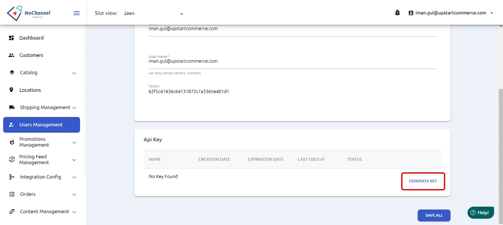Image resolution: width=503 pixels, height=225 pixels.
Task: Open the Site view dropdown
Action: pos(154,13)
